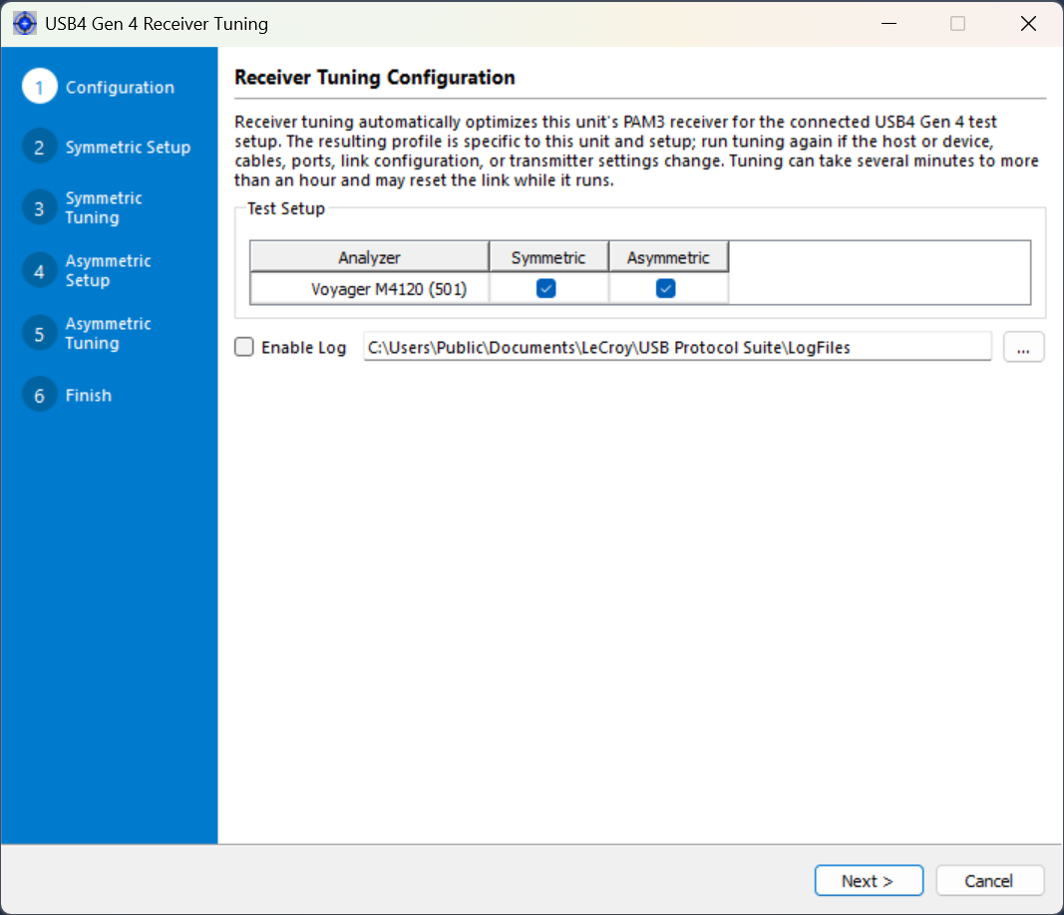Uncheck the Asymmetric checkbox for Voyager M4120
The height and width of the screenshot is (915, 1064).
tap(666, 289)
